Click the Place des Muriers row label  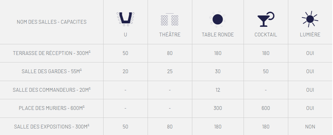52,108
